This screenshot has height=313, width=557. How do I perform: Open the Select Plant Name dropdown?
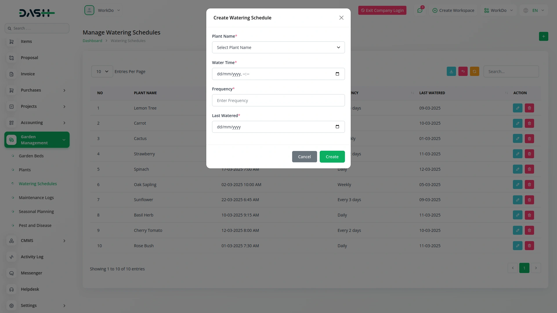tap(278, 48)
